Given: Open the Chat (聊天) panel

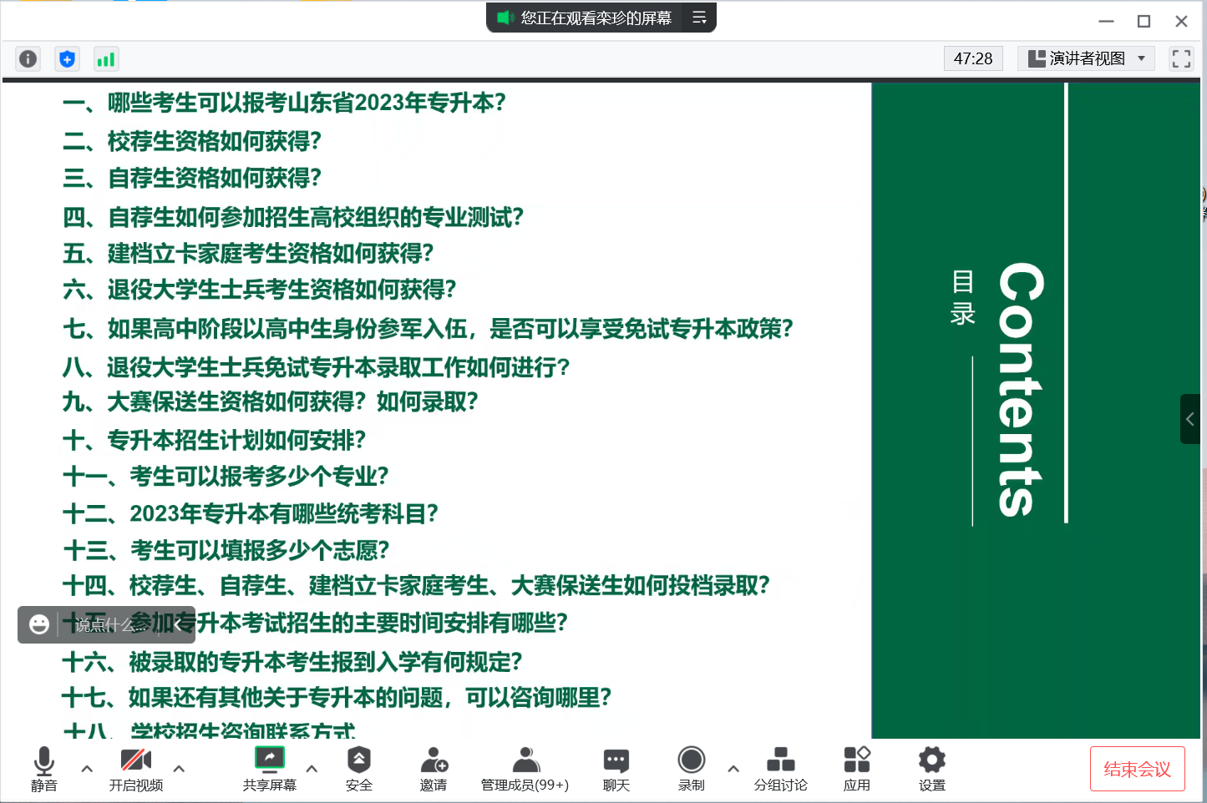Looking at the screenshot, I should click(616, 768).
